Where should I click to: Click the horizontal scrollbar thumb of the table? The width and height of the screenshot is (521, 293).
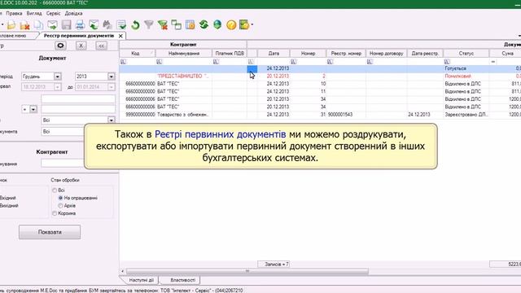tap(247, 271)
